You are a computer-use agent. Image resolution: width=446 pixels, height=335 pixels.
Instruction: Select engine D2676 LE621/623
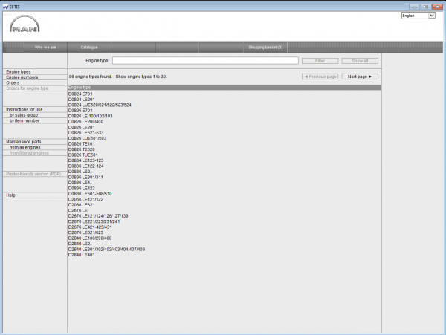point(86,232)
